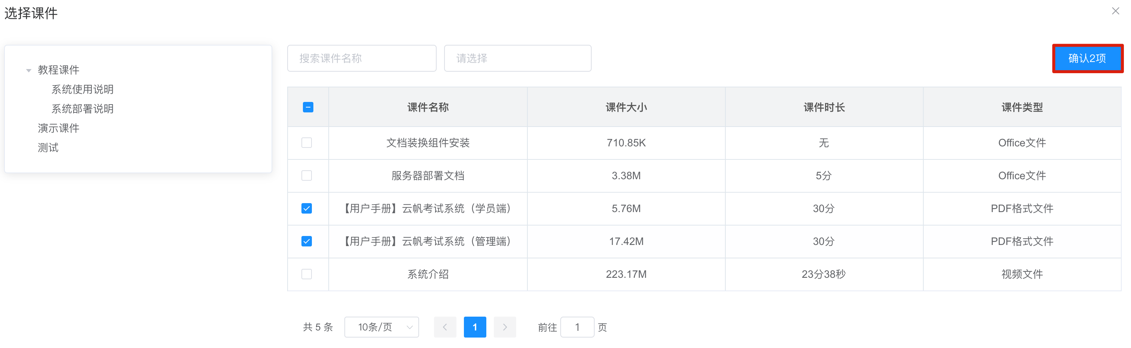
Task: Click the 3.38M size cell
Action: (x=626, y=176)
